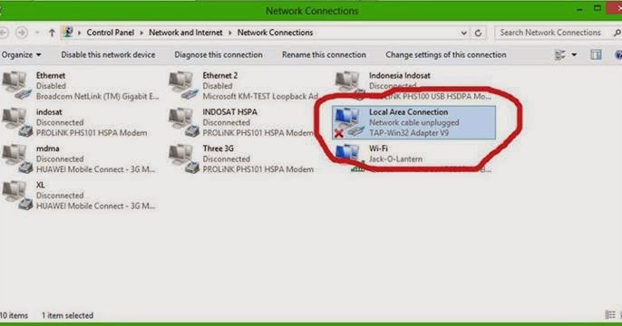Go up one folder level

click(52, 33)
